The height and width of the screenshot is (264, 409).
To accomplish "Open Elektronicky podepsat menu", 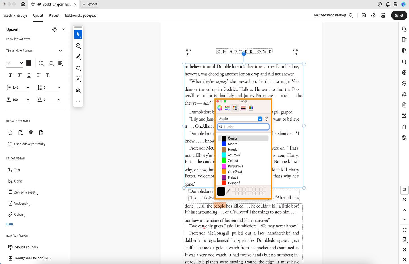I will tap(80, 15).
